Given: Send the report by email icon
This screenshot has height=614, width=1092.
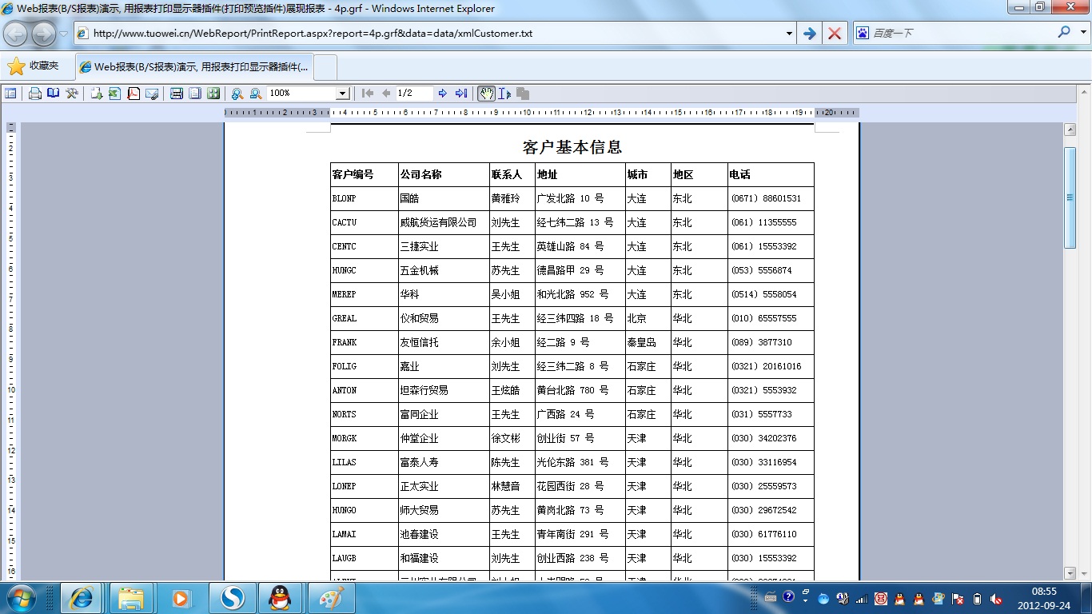Looking at the screenshot, I should coord(152,94).
